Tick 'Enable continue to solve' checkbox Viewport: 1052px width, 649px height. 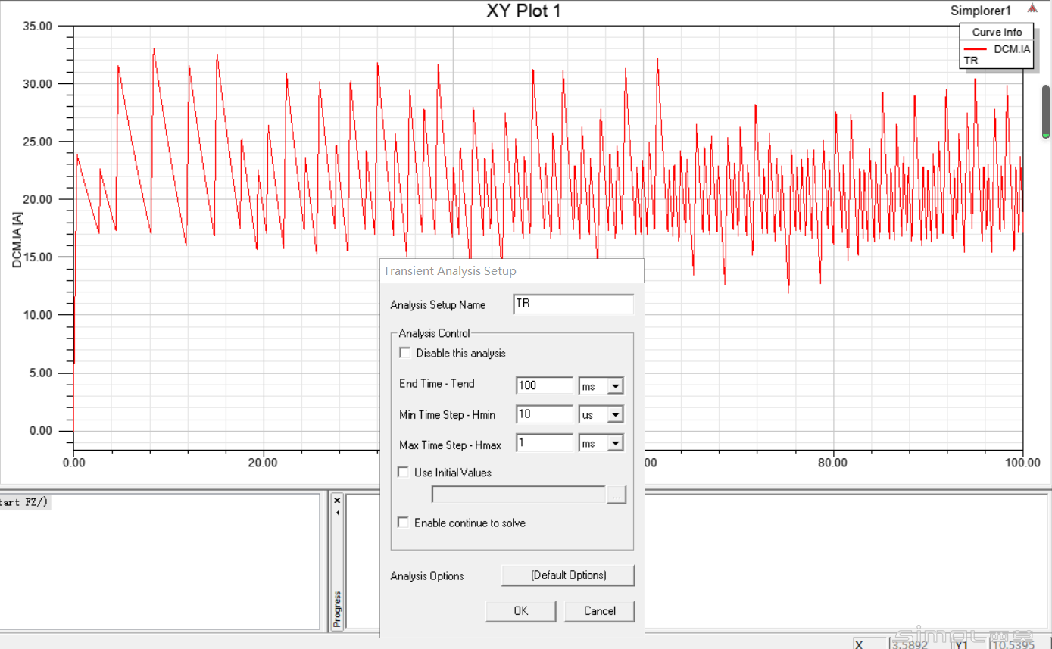[403, 523]
